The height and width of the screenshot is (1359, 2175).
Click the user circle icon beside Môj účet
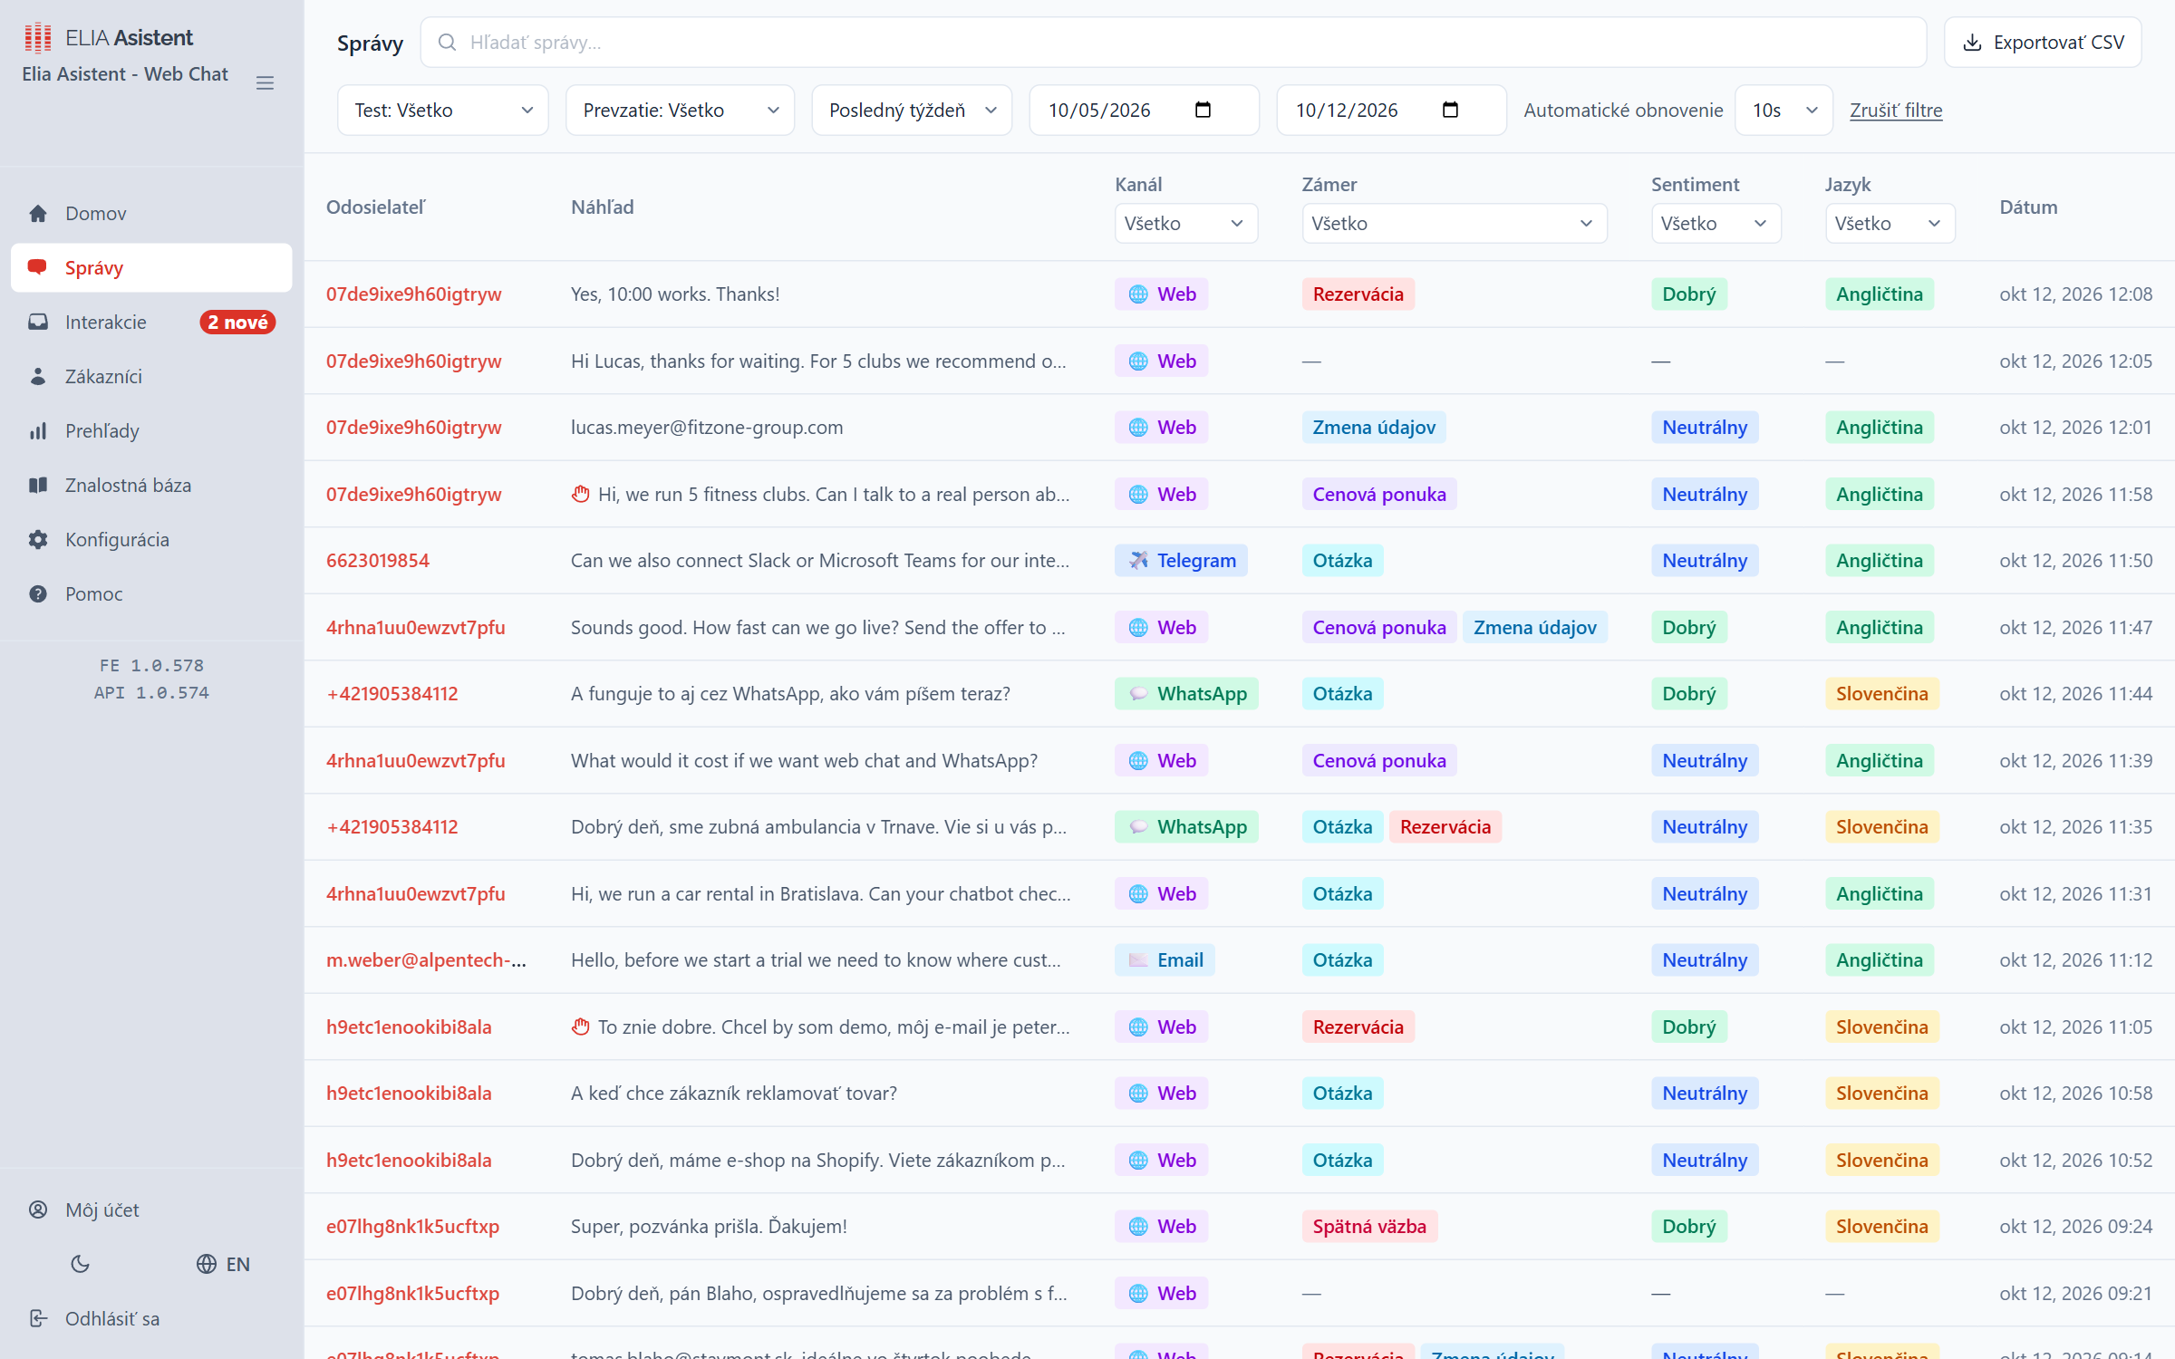[x=38, y=1210]
